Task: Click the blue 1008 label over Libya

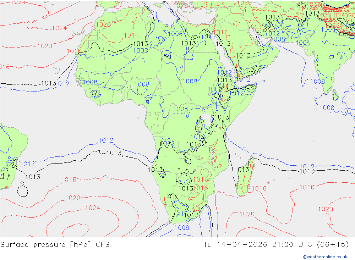Action: [175, 34]
